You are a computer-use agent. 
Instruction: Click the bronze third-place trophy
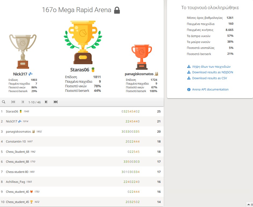142,57
